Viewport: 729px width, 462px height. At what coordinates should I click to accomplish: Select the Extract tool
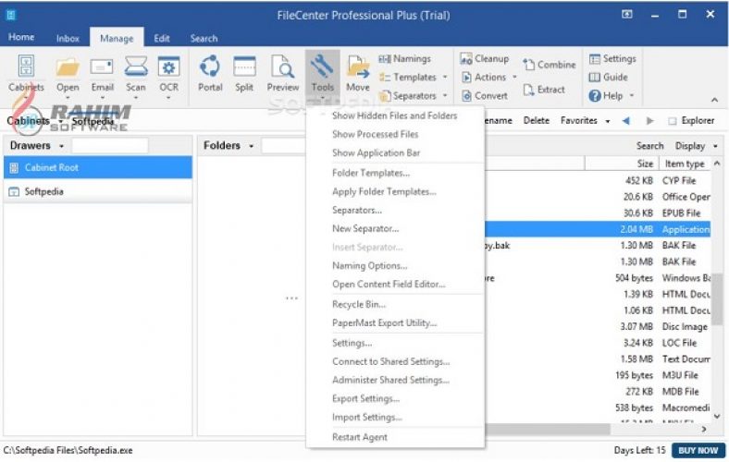tap(544, 90)
